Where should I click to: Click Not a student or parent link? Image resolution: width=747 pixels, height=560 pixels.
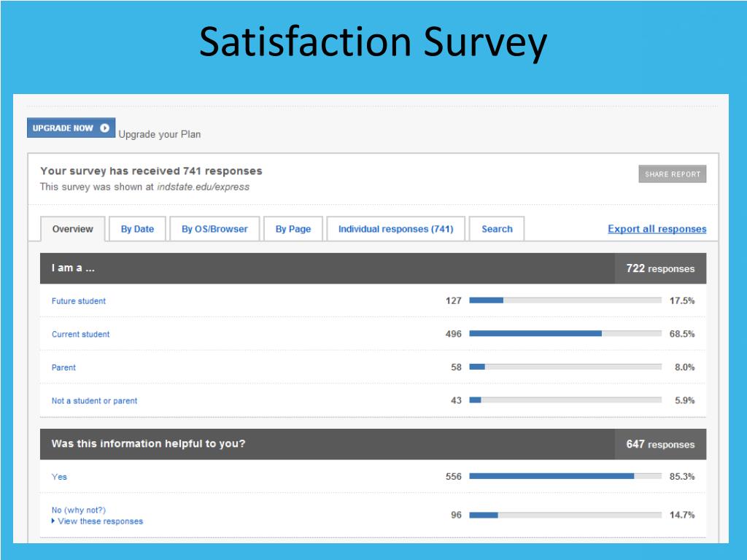tap(94, 401)
